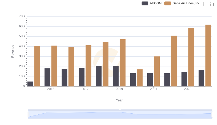Click the Delta 2016 bar
217x125 pixels.
click(71, 66)
